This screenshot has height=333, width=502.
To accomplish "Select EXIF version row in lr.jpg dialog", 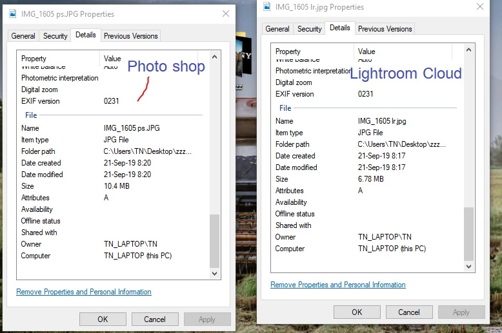I will point(367,94).
